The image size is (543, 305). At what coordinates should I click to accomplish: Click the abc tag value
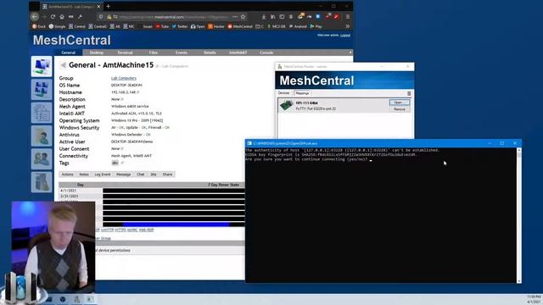coord(115,163)
